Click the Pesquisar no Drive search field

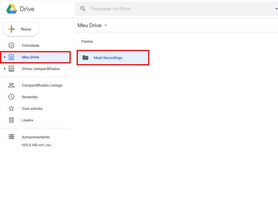[x=176, y=9]
